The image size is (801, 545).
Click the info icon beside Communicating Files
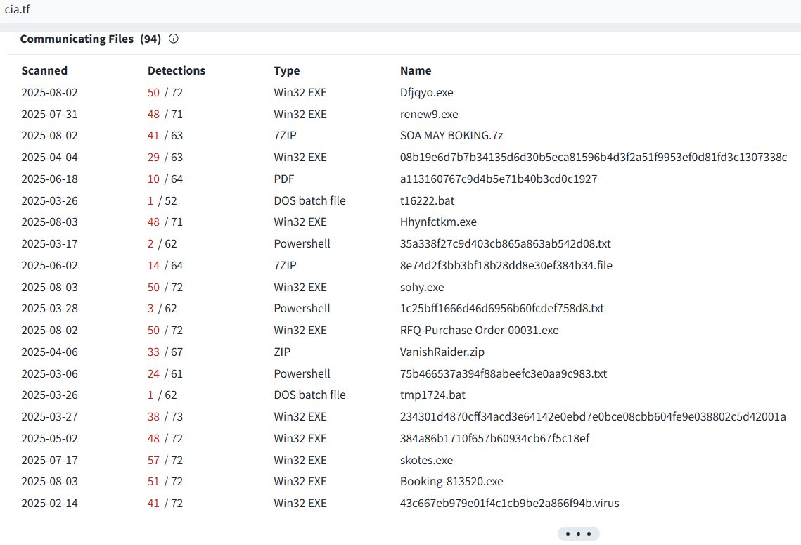(174, 39)
